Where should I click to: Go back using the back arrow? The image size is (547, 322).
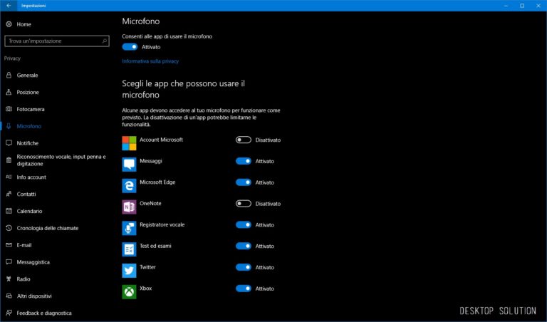(x=9, y=6)
